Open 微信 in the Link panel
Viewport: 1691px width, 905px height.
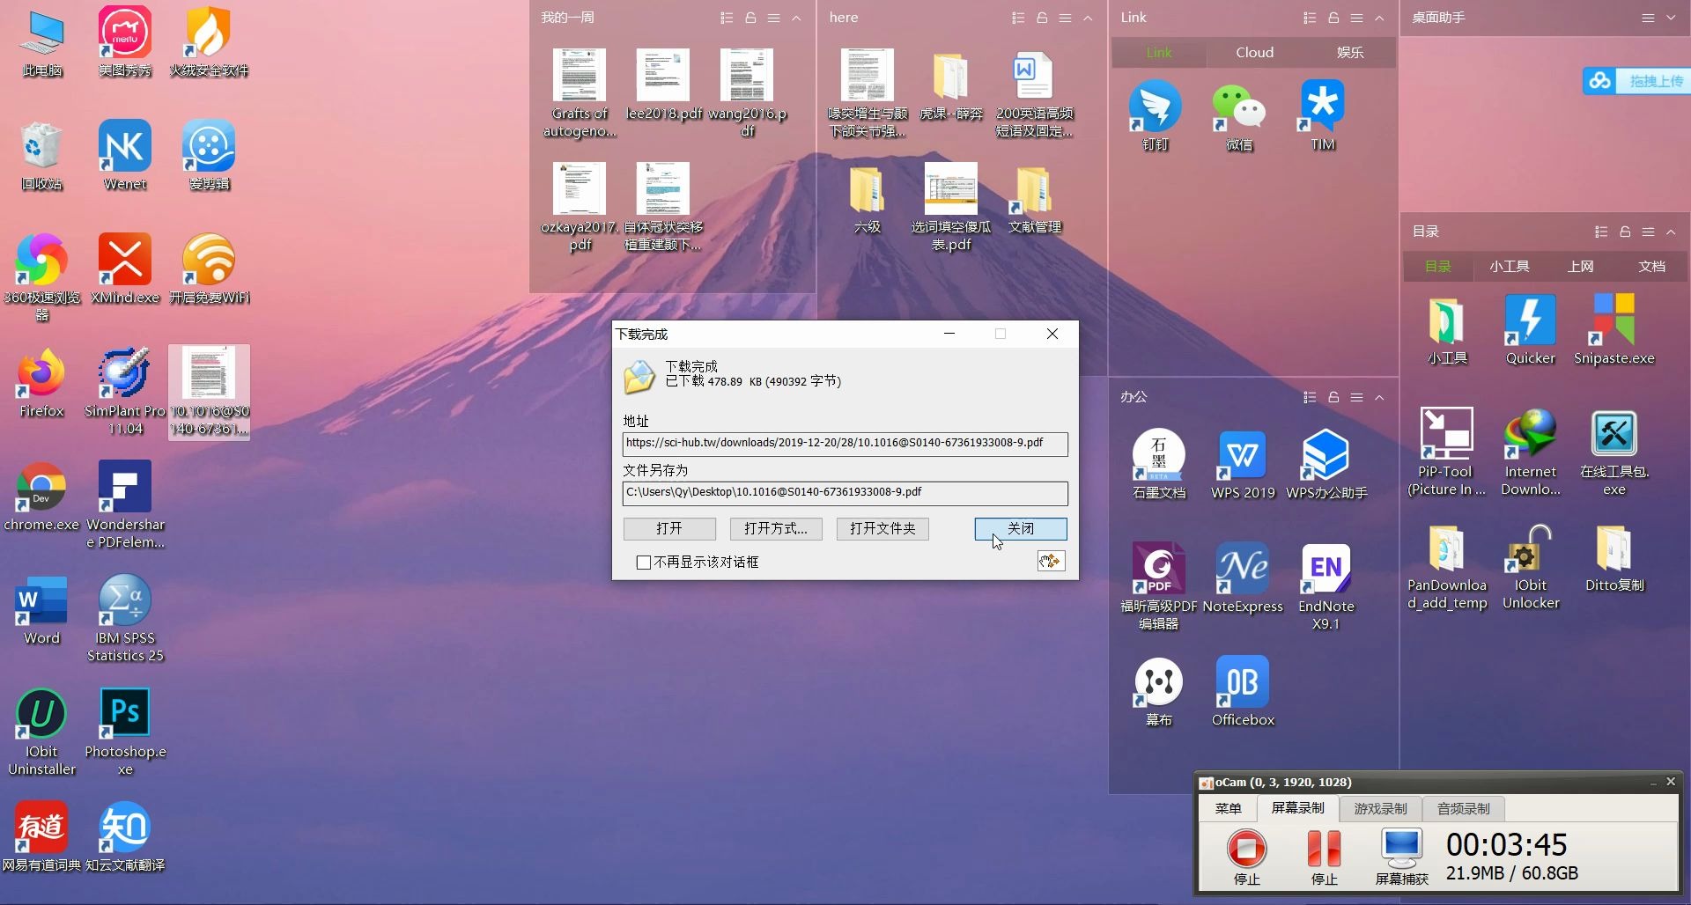pyautogui.click(x=1239, y=115)
